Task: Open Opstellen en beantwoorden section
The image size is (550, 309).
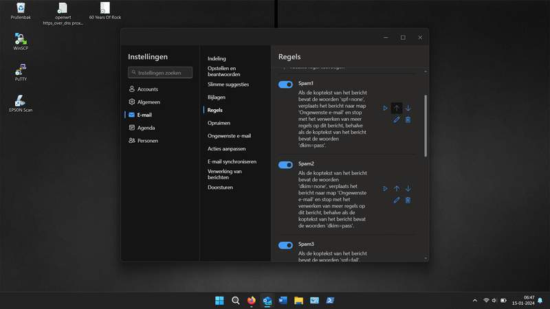Action: pyautogui.click(x=224, y=71)
